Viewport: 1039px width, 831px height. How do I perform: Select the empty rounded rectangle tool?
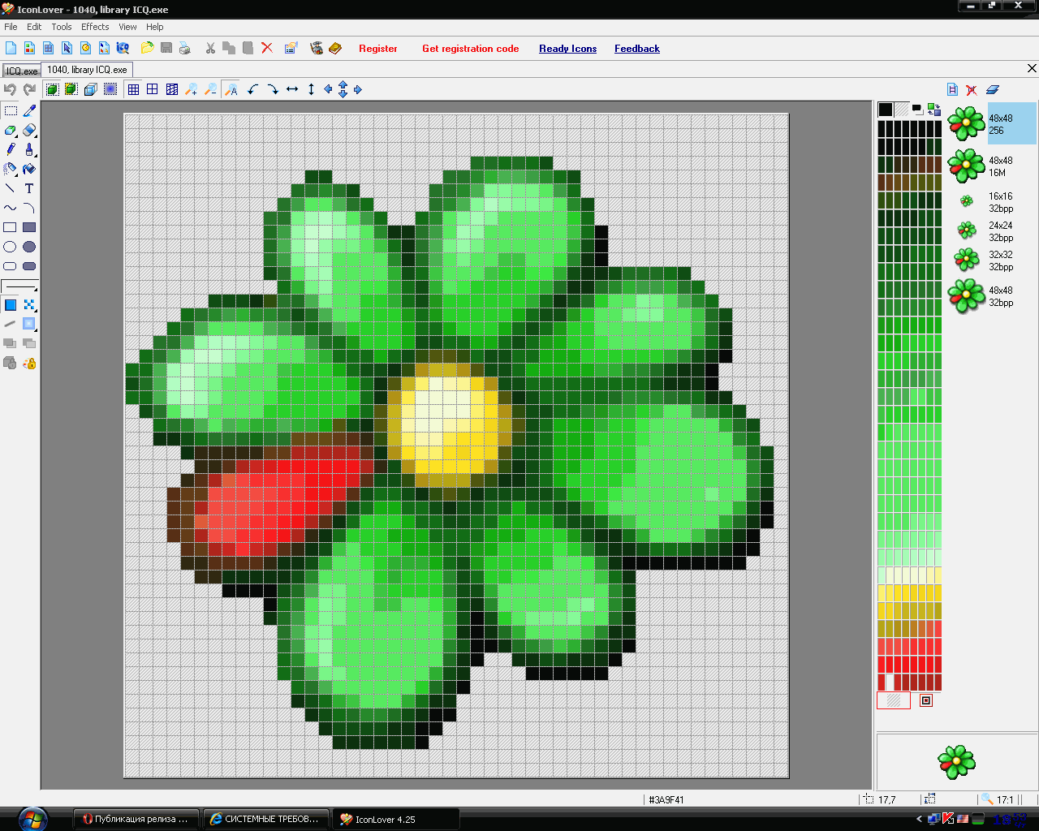point(11,266)
